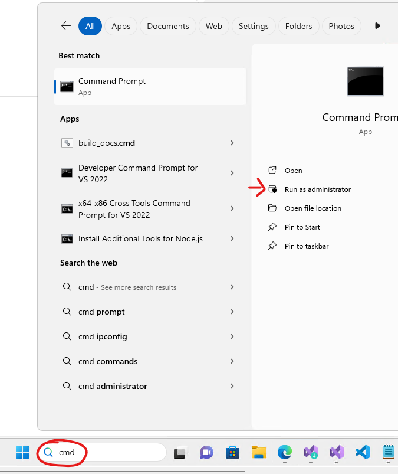This screenshot has width=398, height=474.
Task: Select the All filter tab
Action: 90,26
